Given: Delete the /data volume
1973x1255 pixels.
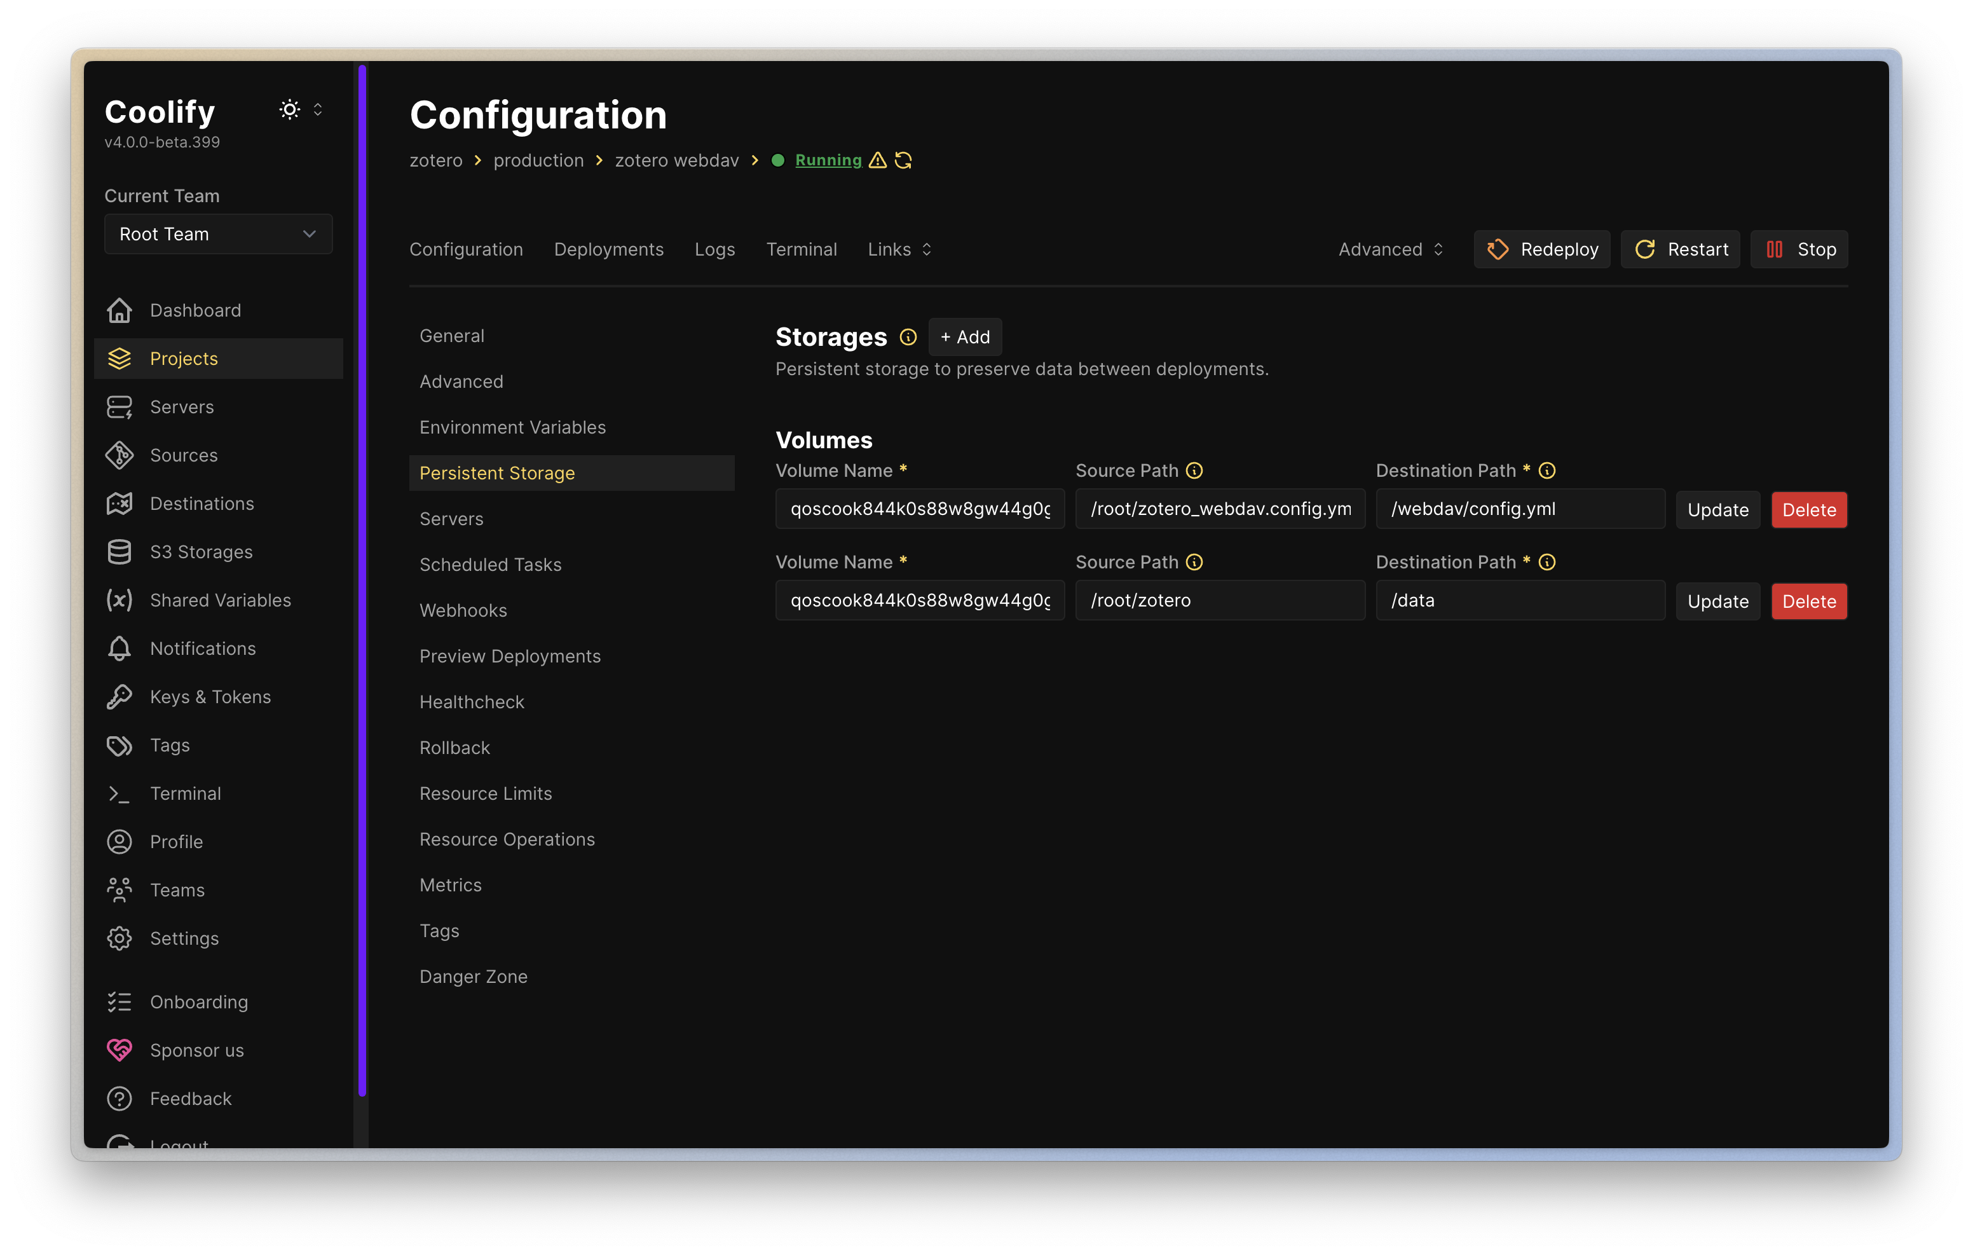Looking at the screenshot, I should point(1808,601).
